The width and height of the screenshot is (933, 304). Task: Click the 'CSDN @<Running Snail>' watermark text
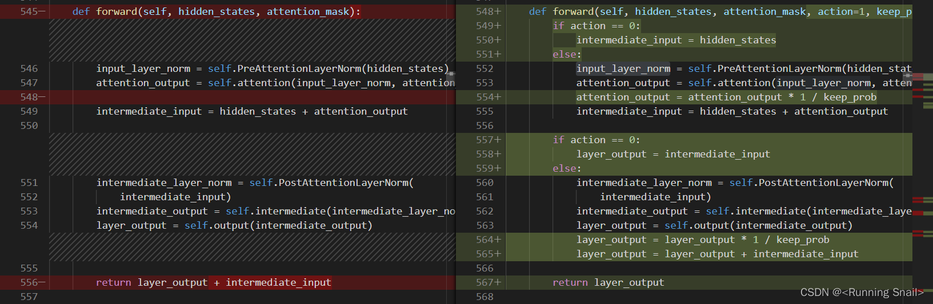coord(862,293)
